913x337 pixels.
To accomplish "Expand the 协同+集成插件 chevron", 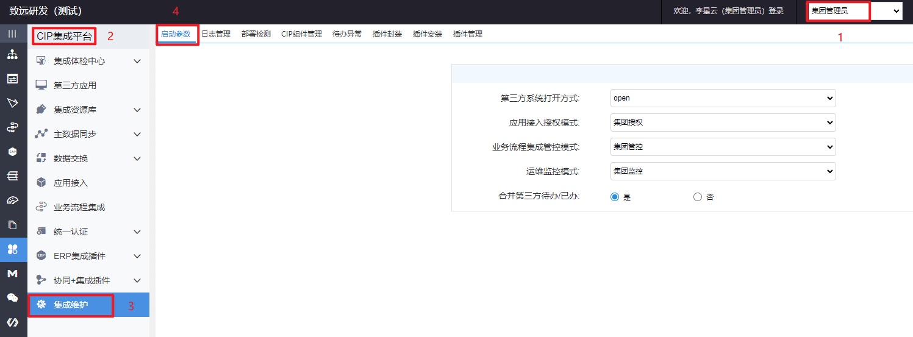I will [x=137, y=280].
